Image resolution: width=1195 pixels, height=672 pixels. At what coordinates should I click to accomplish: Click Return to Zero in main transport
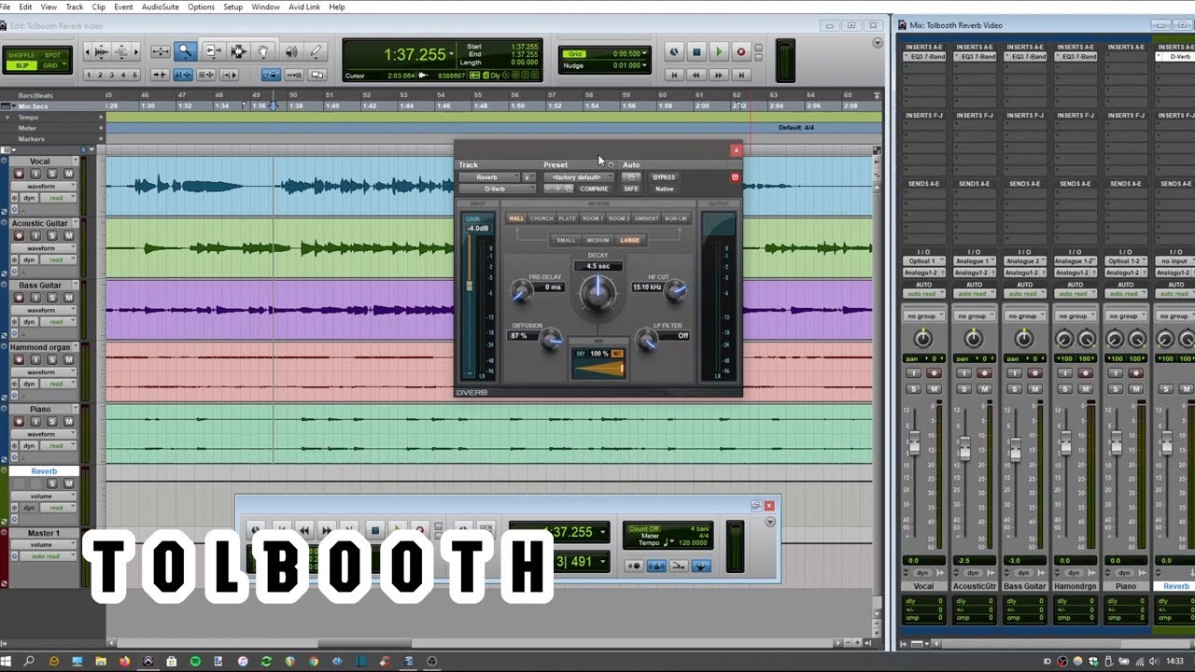click(x=674, y=75)
